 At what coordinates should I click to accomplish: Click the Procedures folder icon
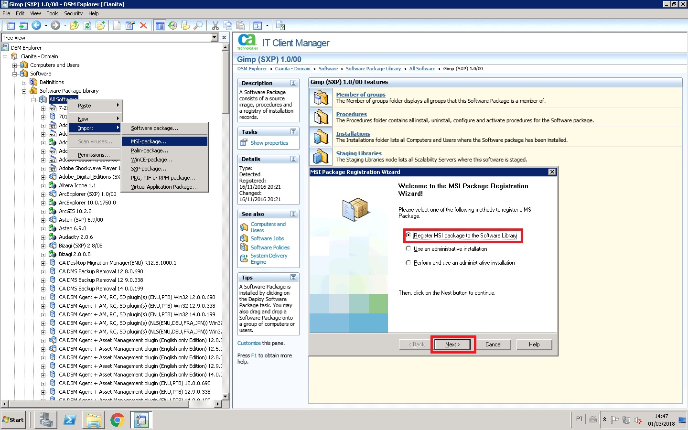[x=321, y=117]
